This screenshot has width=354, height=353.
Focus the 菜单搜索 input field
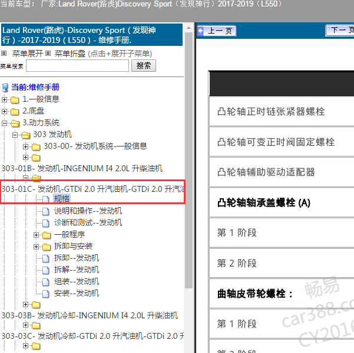(x=77, y=66)
